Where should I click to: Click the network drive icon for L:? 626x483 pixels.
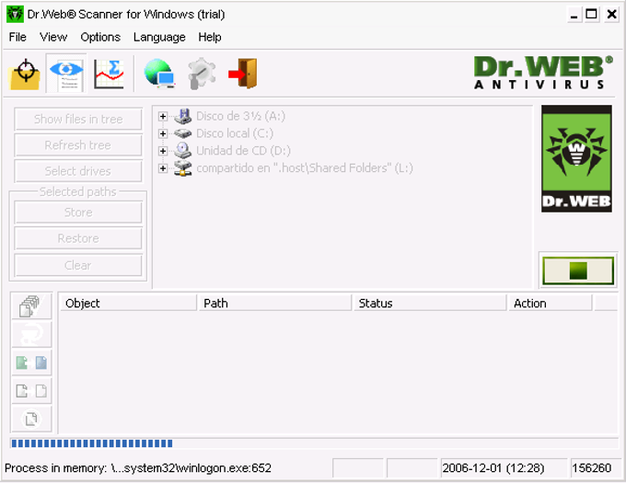coord(183,168)
